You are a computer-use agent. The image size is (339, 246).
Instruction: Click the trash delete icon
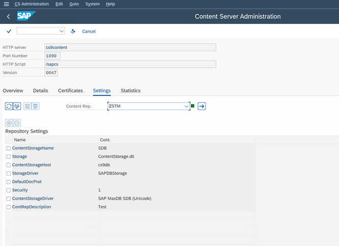coord(35,106)
